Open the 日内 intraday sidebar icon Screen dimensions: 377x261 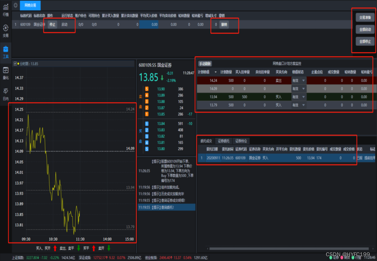pos(6,94)
